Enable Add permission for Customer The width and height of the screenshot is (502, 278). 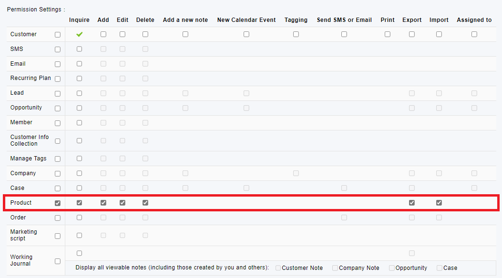pos(103,34)
